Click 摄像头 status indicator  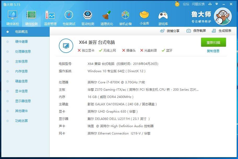click(x=129, y=50)
